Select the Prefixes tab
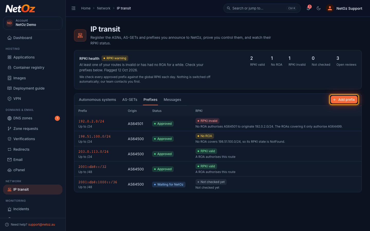Viewport: 370px width, 231px height. [x=150, y=100]
